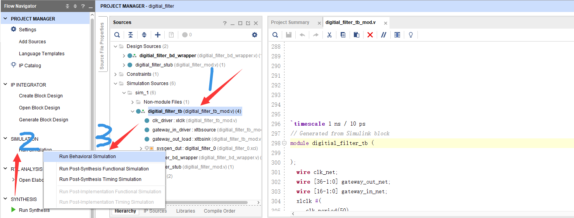574x218 pixels.
Task: Click the Add Sources plus icon
Action: pos(158,35)
